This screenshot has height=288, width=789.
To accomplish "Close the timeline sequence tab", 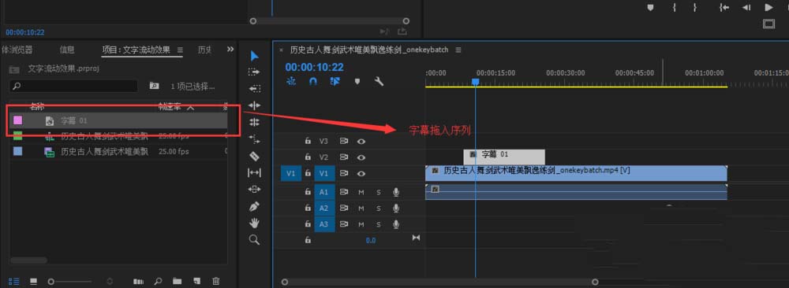I will (282, 50).
